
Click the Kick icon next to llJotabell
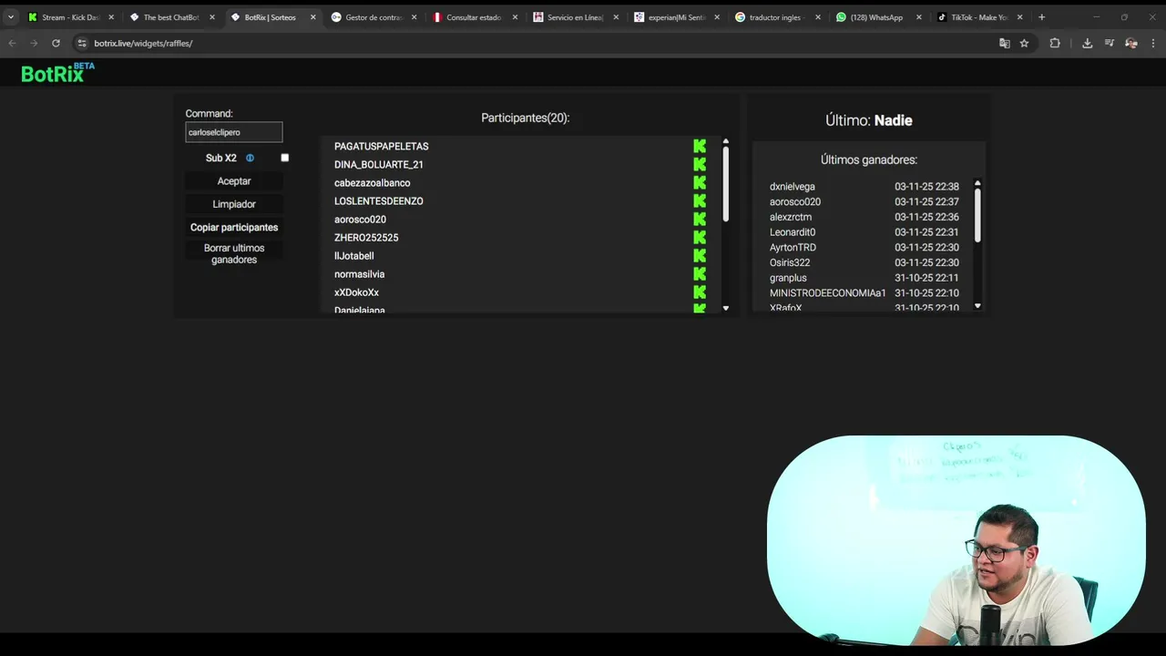pyautogui.click(x=700, y=256)
